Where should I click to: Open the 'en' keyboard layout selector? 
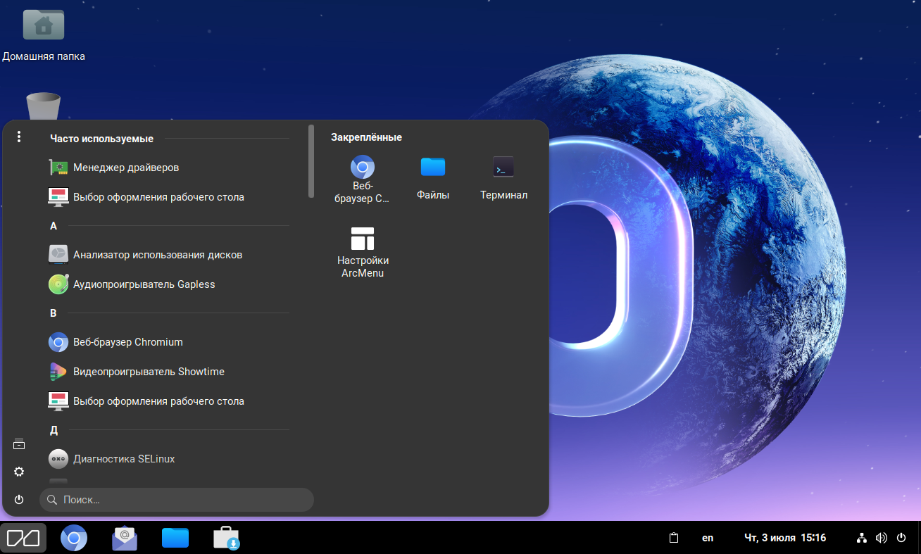(x=708, y=538)
